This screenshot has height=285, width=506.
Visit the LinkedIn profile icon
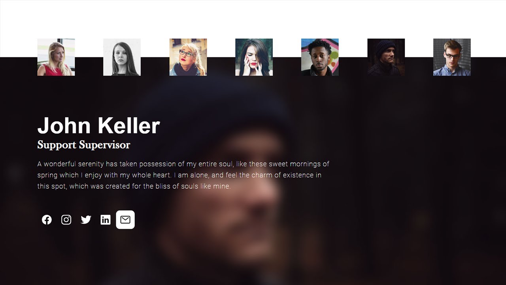tap(106, 220)
